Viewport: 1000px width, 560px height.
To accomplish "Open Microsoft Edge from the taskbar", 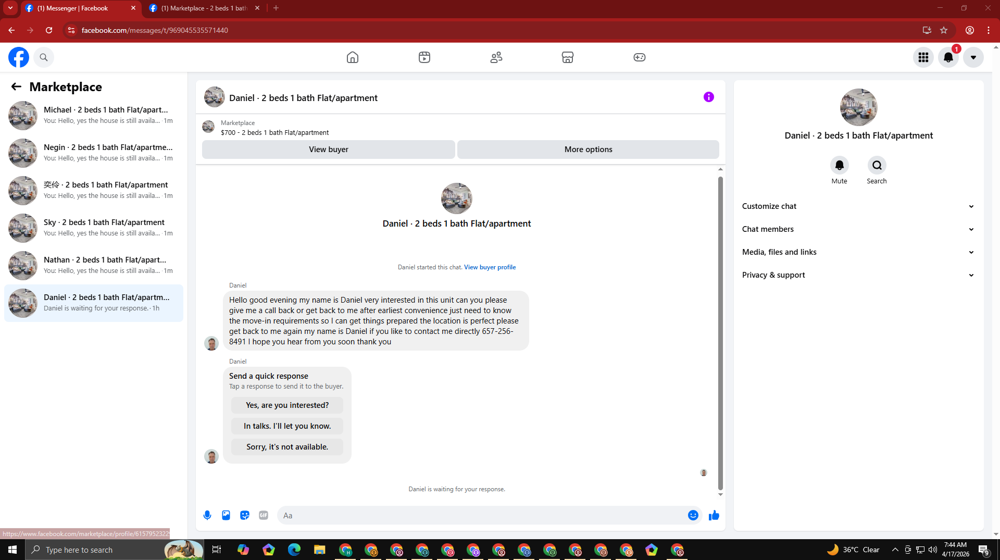I will [x=294, y=550].
